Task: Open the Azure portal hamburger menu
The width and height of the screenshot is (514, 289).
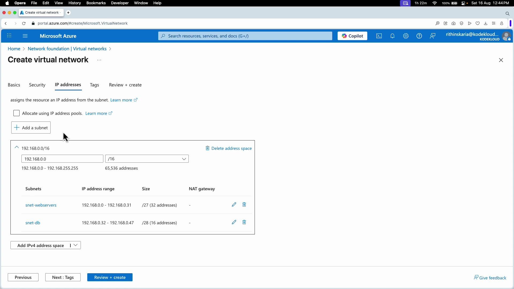Action: click(x=25, y=36)
